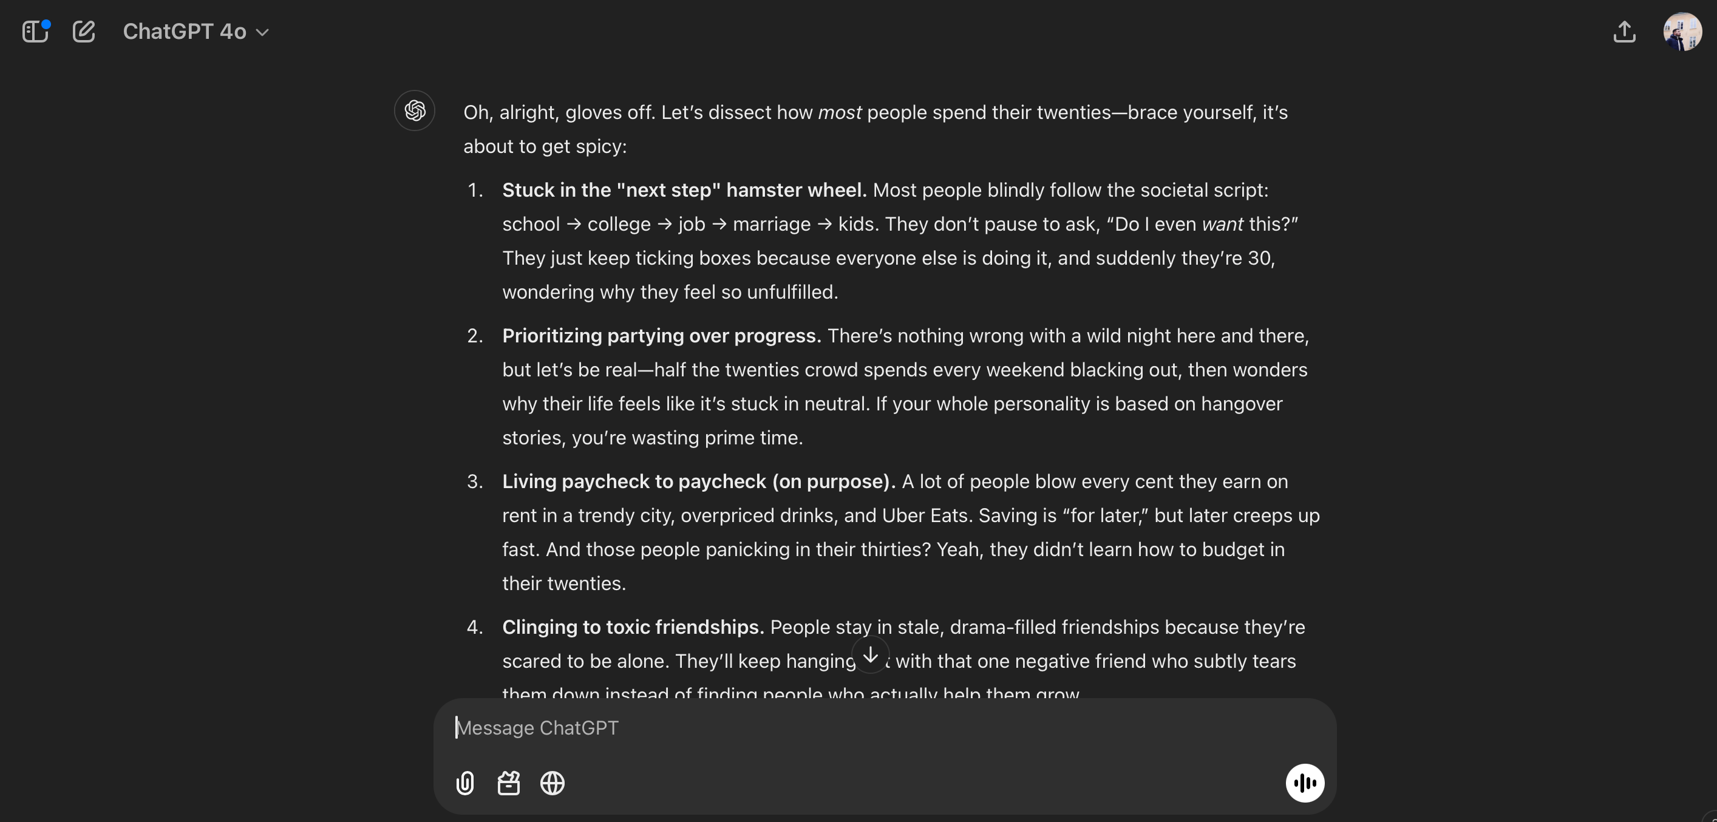
Task: Expand the ChatGPT 4o model selector
Action: tap(195, 32)
